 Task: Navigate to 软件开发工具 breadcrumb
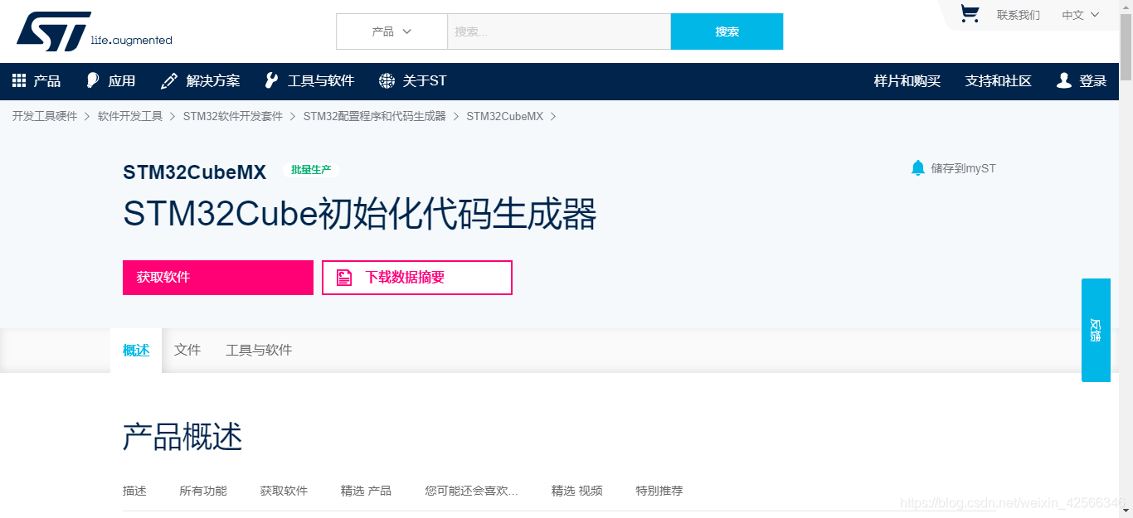130,116
